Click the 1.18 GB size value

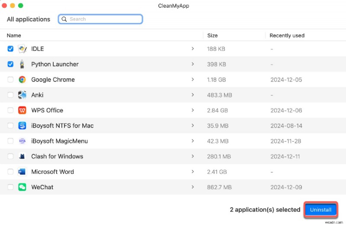pyautogui.click(x=216, y=80)
